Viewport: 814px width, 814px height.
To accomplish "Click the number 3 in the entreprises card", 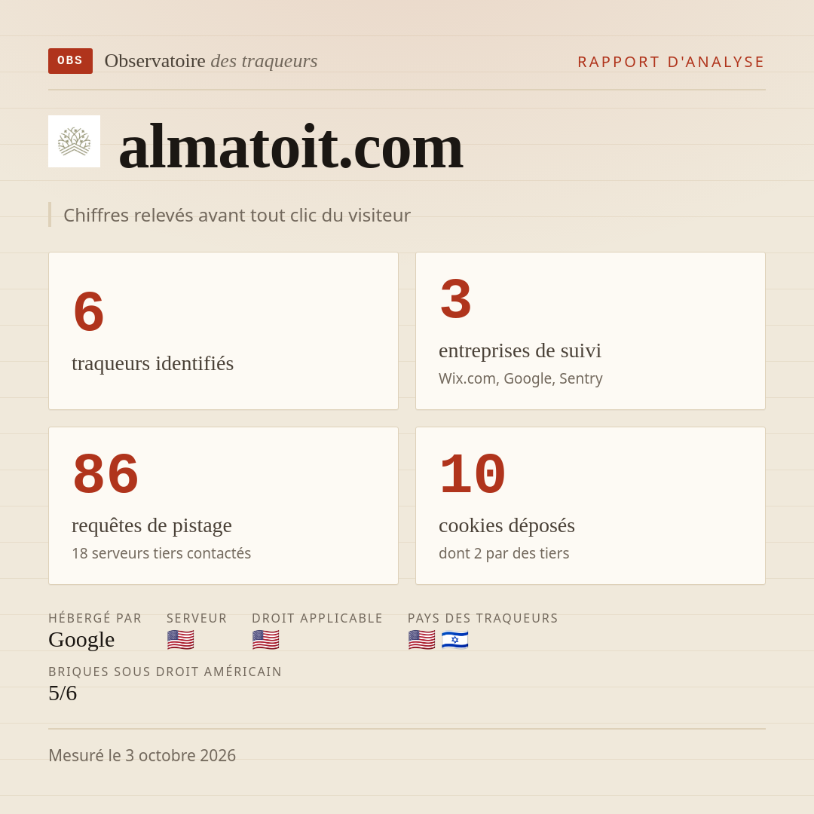I will click(455, 299).
